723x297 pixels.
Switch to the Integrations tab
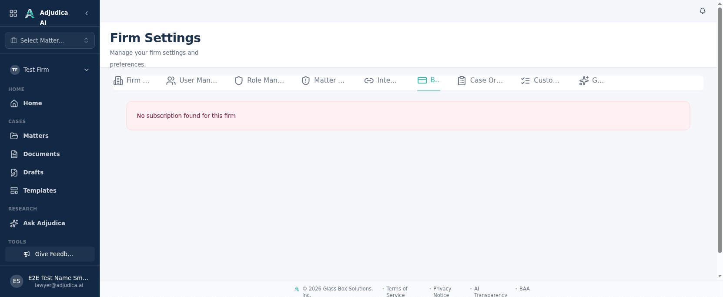[381, 80]
